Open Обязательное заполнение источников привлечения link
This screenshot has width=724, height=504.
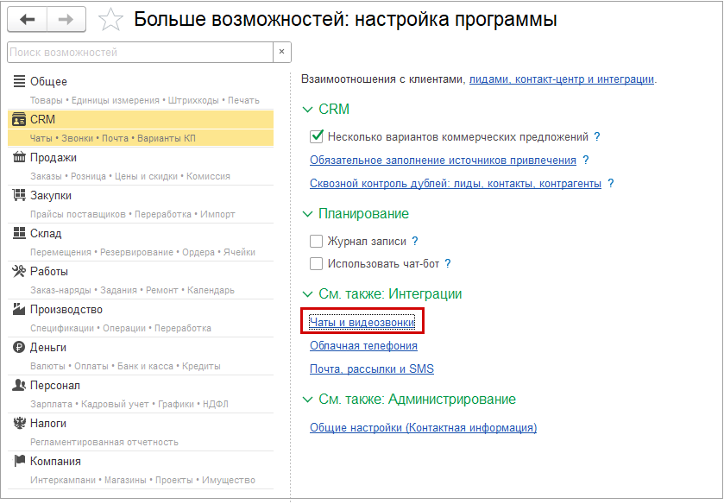point(443,161)
